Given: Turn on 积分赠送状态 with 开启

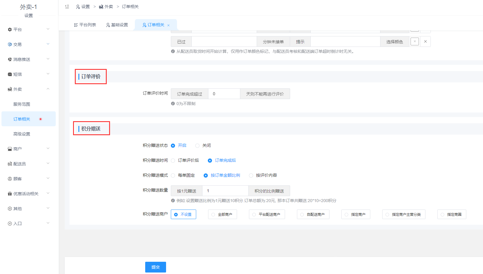Looking at the screenshot, I should (179, 146).
